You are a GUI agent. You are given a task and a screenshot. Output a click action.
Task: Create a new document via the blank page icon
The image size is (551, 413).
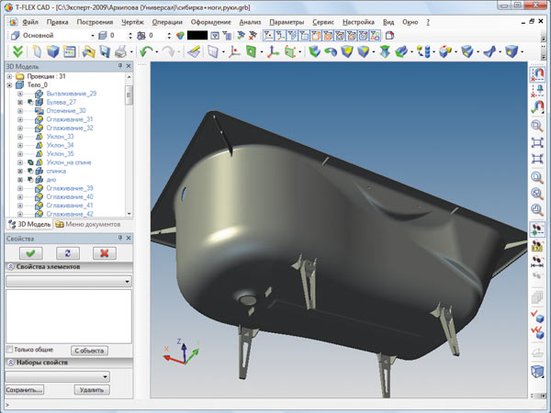38,52
